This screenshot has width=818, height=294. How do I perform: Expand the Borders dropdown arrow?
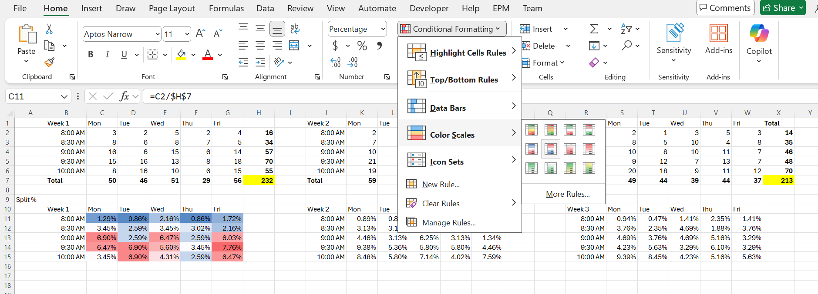coord(165,55)
